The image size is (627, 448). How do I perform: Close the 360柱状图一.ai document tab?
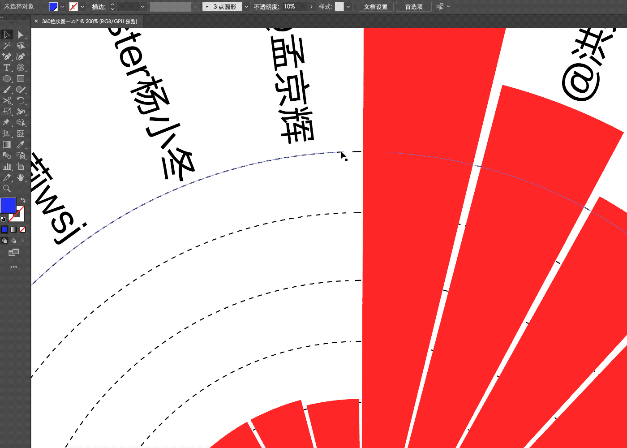click(36, 21)
